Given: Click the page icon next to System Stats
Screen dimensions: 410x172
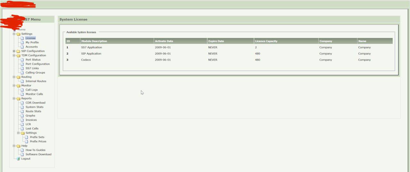Looking at the screenshot, I should tap(22, 107).
